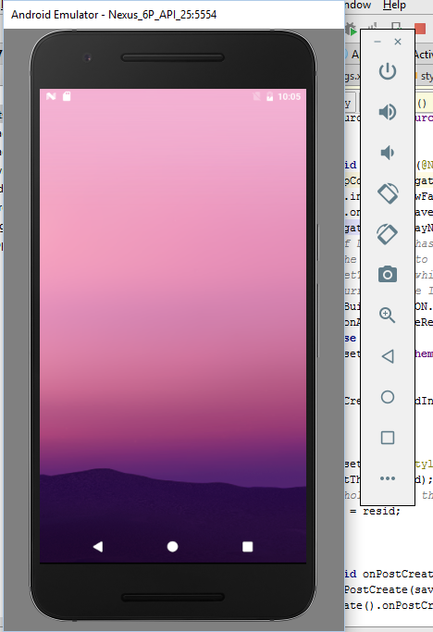Minimize the emulator toolbar panel
This screenshot has width=433, height=632.
click(377, 42)
